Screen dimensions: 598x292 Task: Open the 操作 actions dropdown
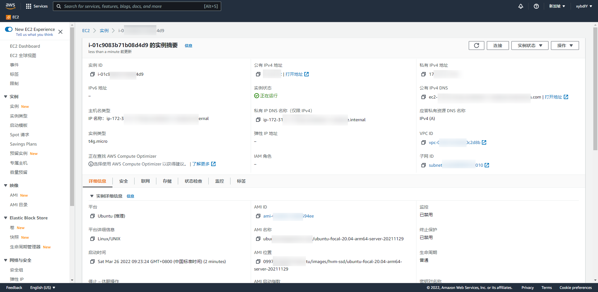pos(565,45)
